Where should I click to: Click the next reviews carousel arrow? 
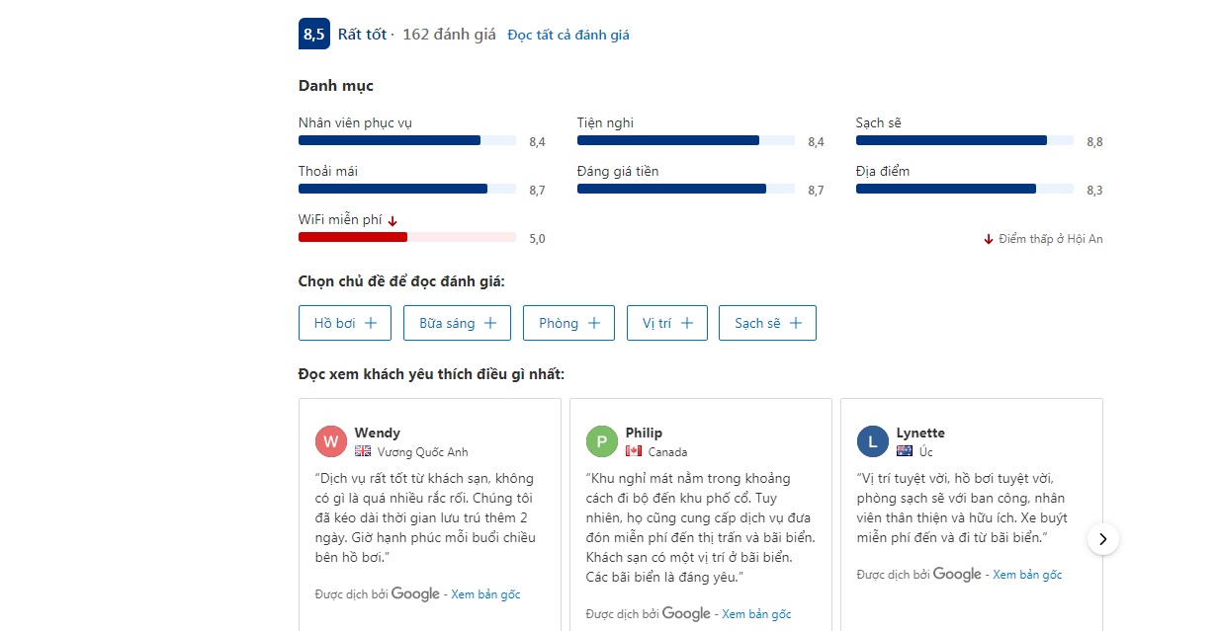pyautogui.click(x=1103, y=539)
